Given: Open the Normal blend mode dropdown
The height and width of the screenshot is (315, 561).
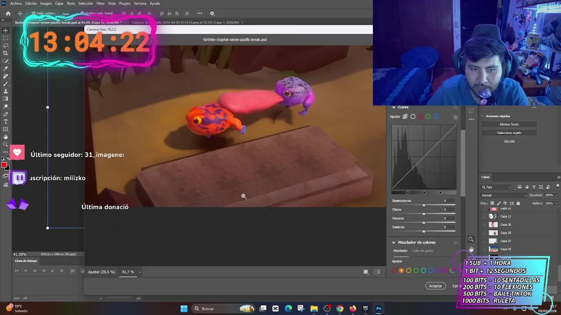Looking at the screenshot, I should 504,195.
